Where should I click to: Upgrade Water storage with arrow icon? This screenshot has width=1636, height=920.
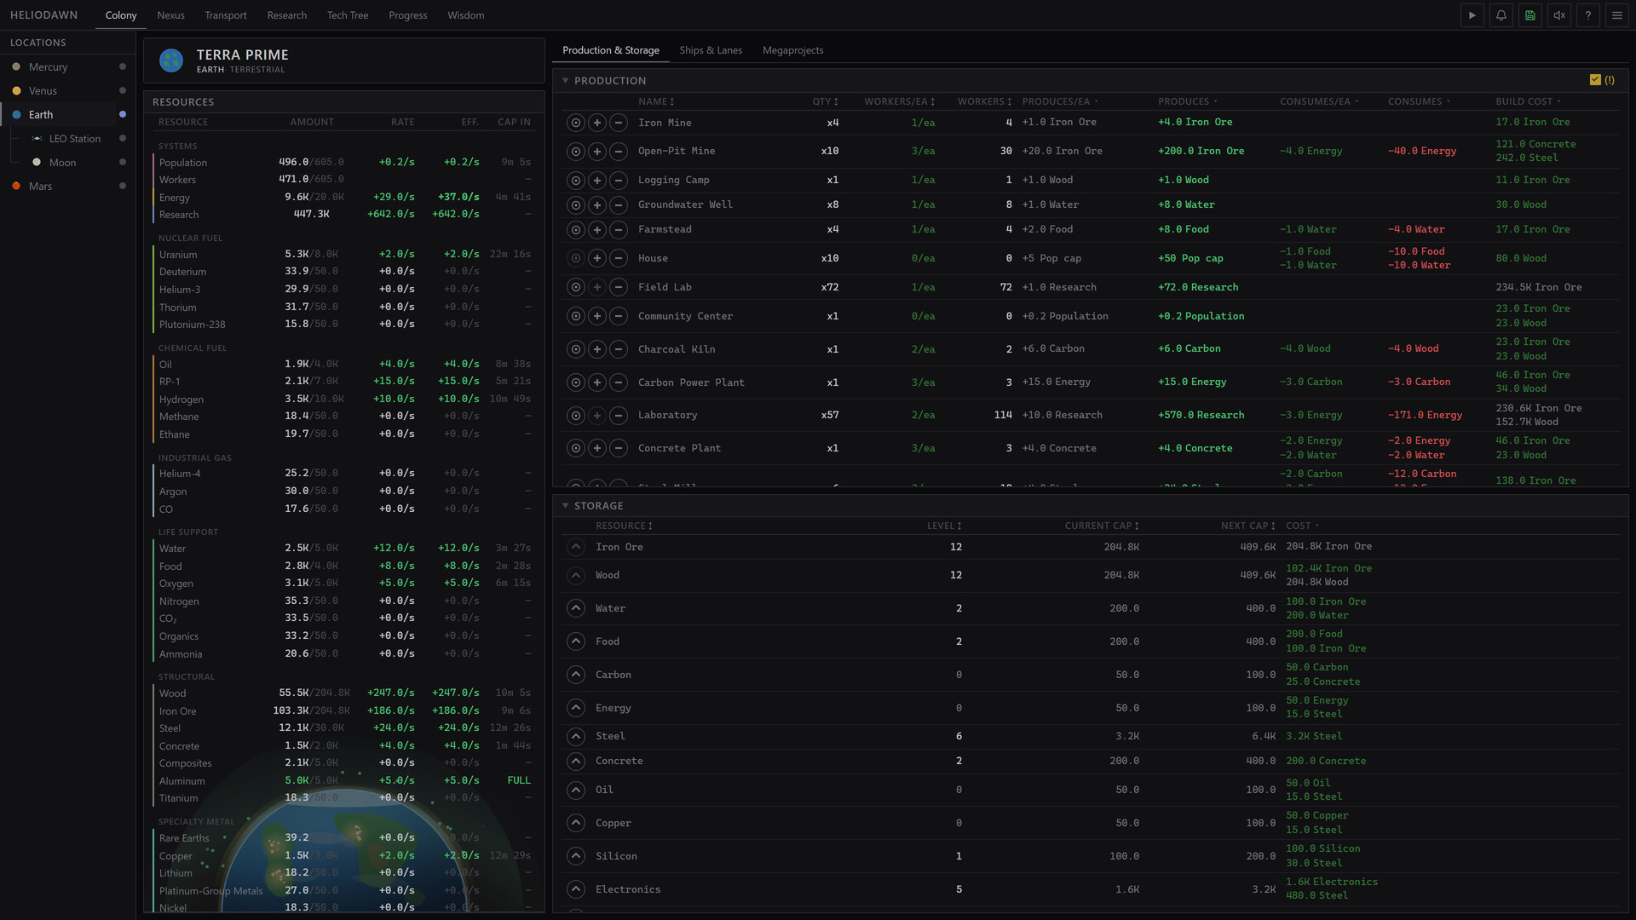[x=576, y=608]
